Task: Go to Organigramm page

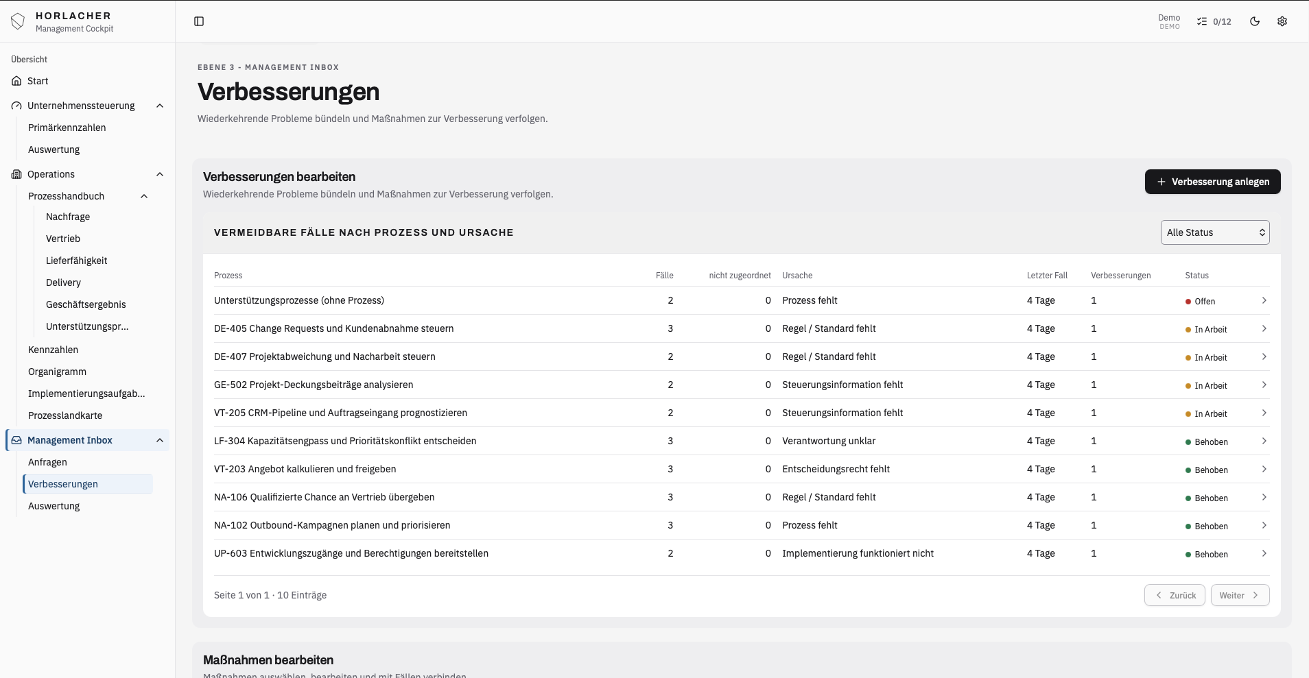Action: click(x=57, y=372)
